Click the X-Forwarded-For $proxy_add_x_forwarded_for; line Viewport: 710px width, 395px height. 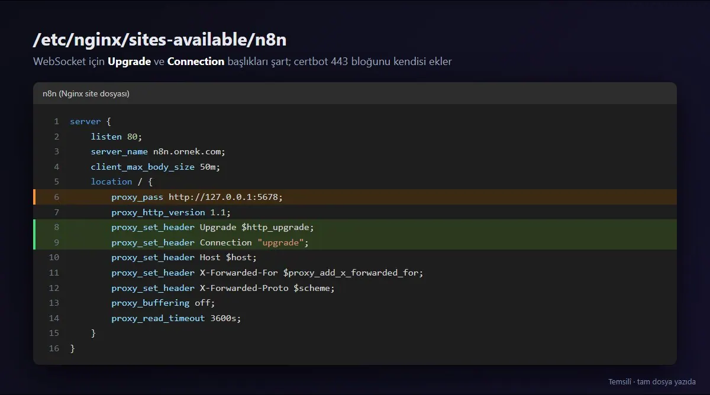355,273
